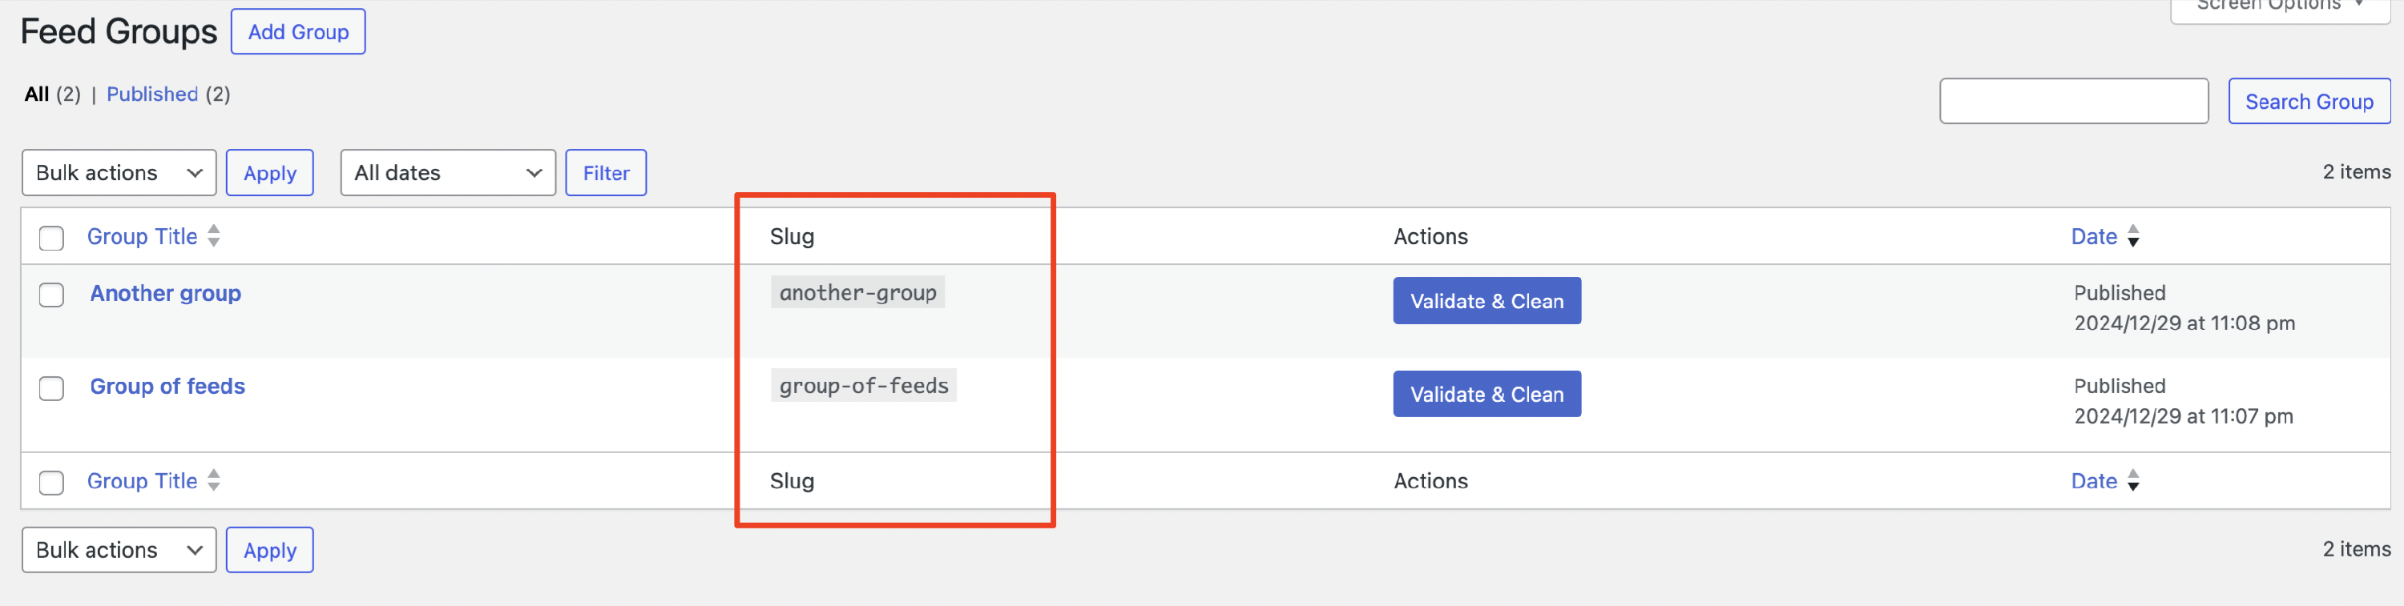
Task: Tick the Group of feeds row checkbox
Action: [51, 389]
